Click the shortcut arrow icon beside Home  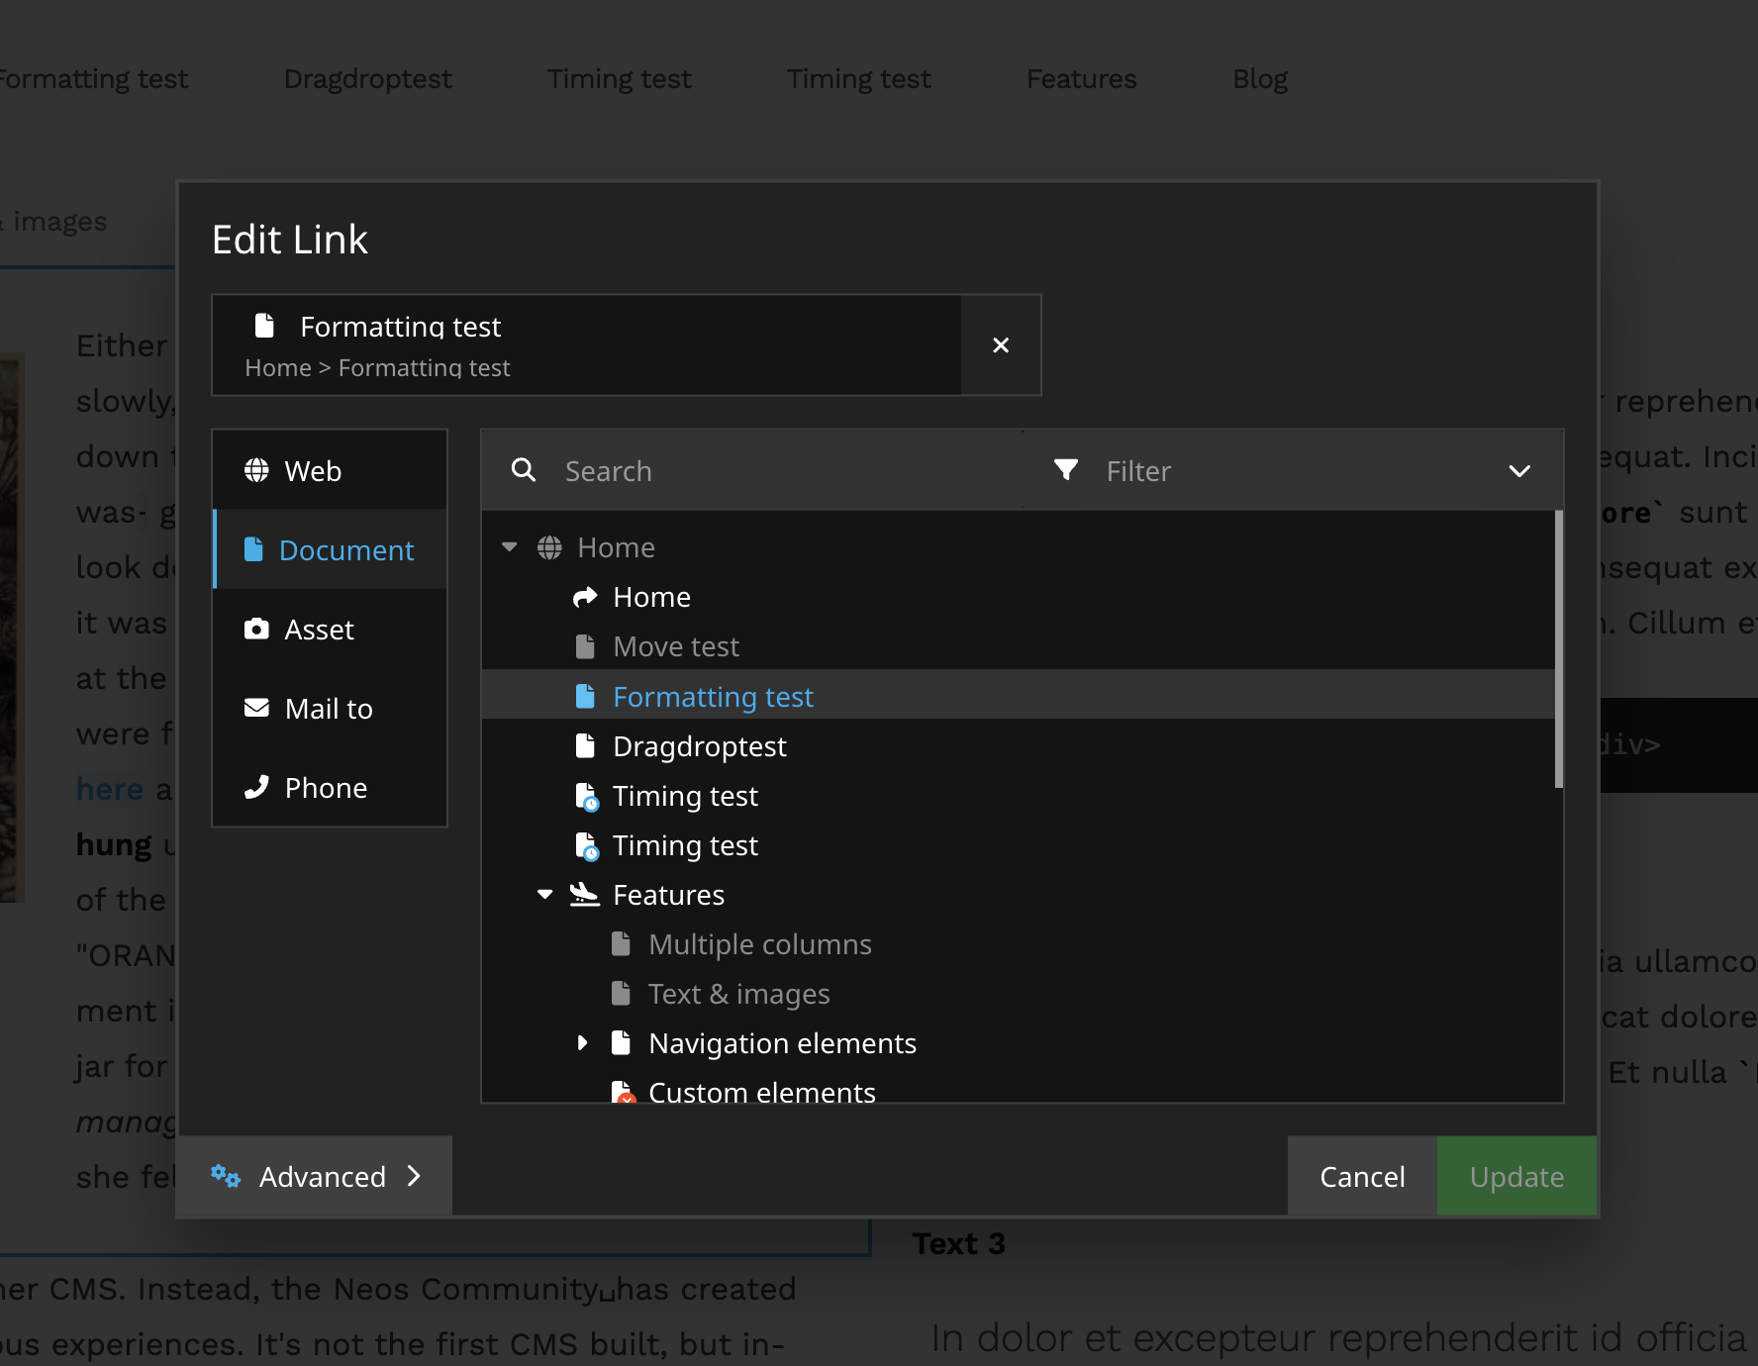[x=585, y=596]
